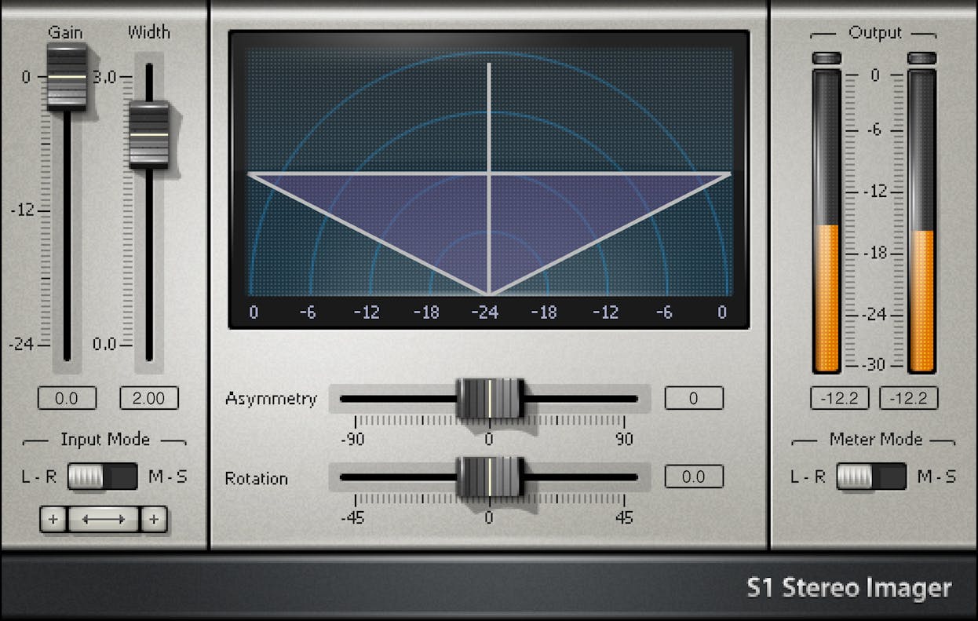978x621 pixels.
Task: Click the Rotation slider handle
Action: coord(489,477)
